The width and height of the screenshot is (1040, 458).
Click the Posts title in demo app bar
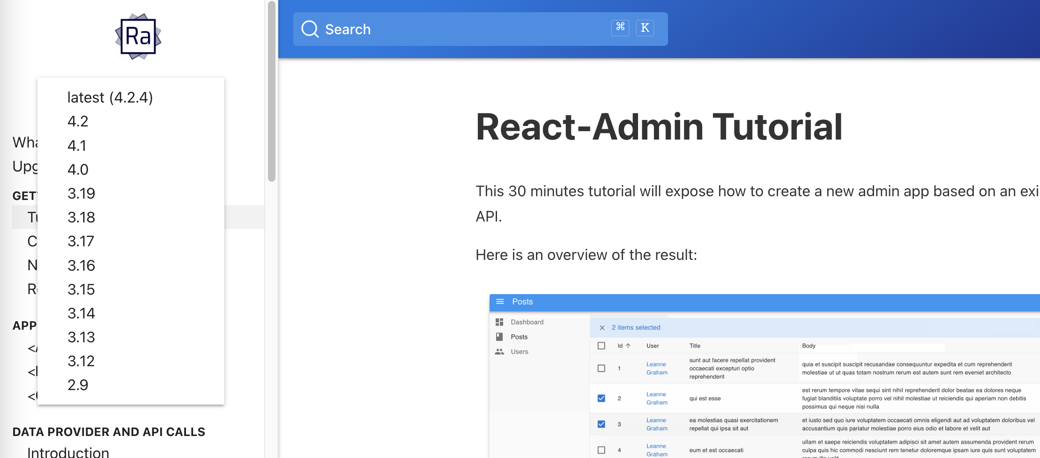522,302
